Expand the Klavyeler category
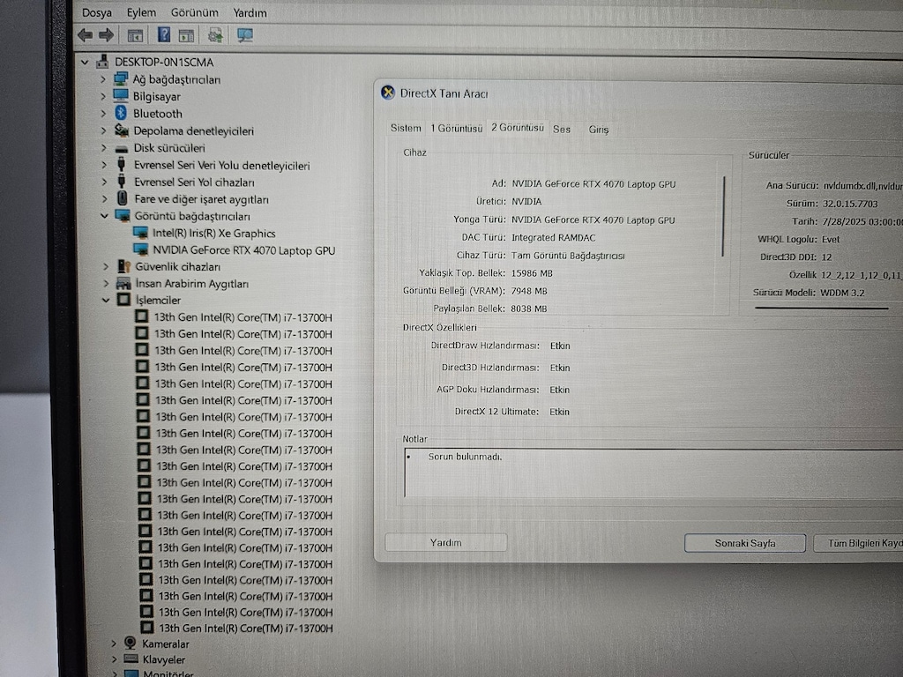This screenshot has width=903, height=677. (x=114, y=659)
